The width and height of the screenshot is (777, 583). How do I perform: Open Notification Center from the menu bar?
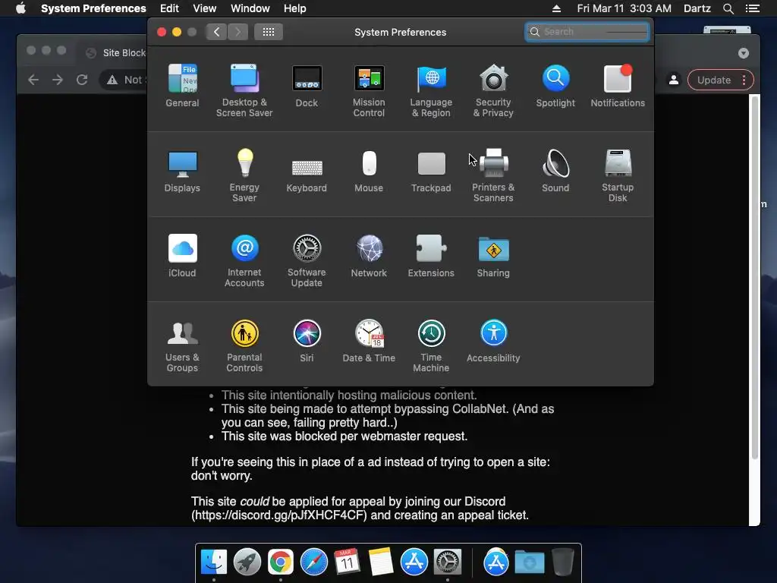click(x=752, y=8)
